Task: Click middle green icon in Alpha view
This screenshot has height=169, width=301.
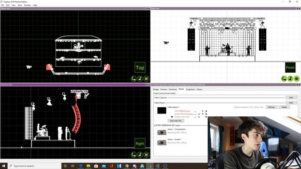Action: 140,79
